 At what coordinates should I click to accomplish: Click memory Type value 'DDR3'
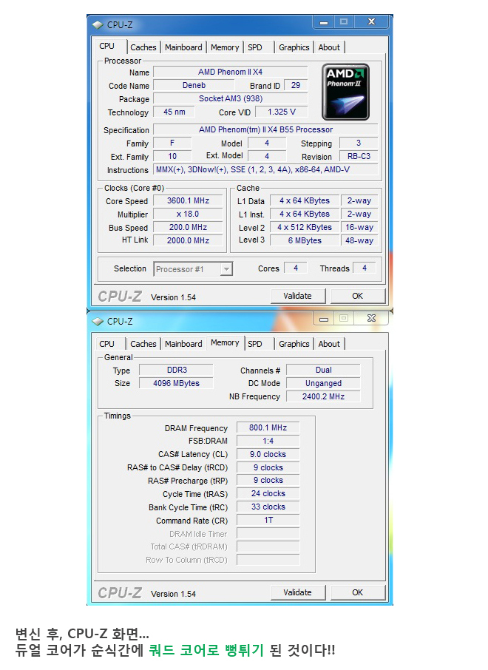tap(177, 370)
